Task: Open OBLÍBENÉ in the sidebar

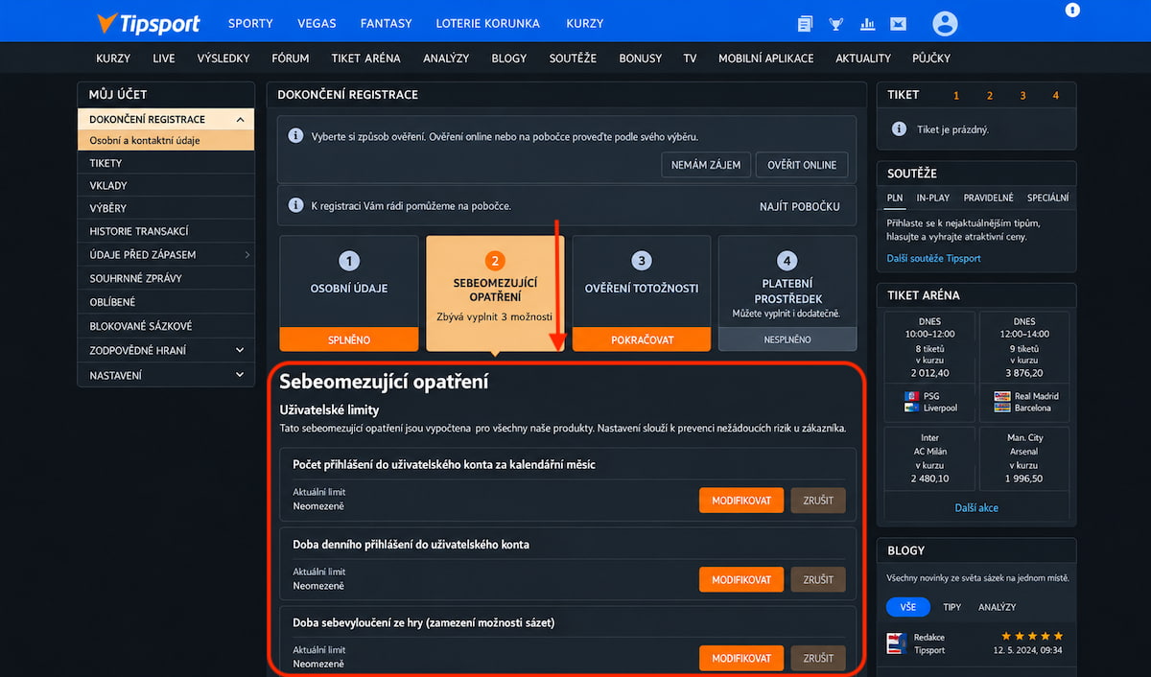Action: coord(166,302)
